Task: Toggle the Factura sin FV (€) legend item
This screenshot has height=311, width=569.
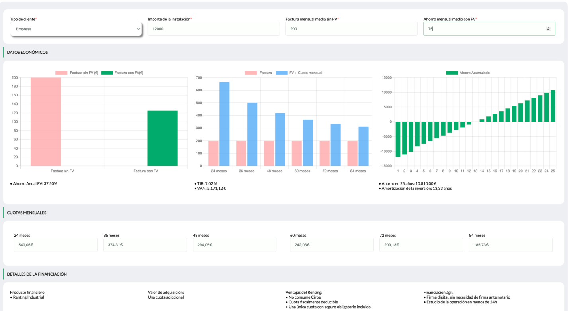Action: 77,73
